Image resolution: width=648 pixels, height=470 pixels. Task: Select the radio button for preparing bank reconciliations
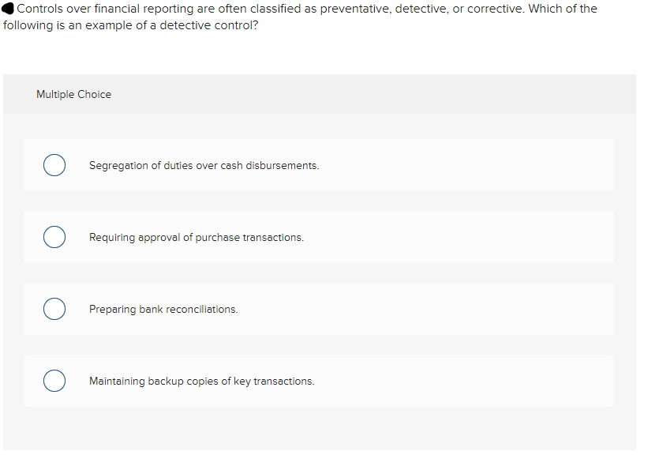click(x=54, y=309)
